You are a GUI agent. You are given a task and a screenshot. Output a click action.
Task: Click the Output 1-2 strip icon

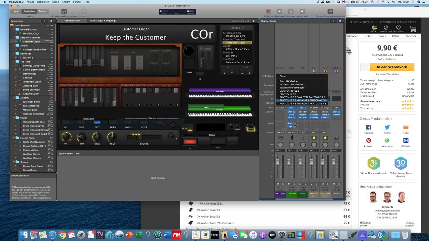pyautogui.click(x=336, y=138)
